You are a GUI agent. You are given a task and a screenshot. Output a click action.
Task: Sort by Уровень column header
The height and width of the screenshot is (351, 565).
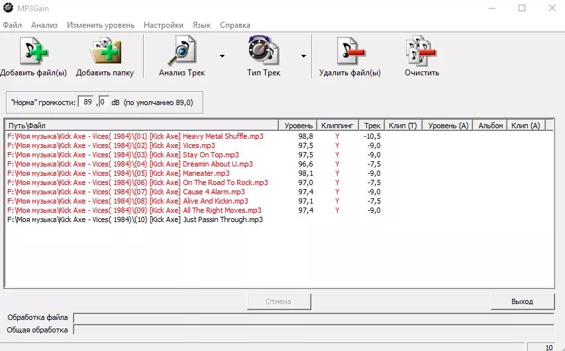coord(298,126)
